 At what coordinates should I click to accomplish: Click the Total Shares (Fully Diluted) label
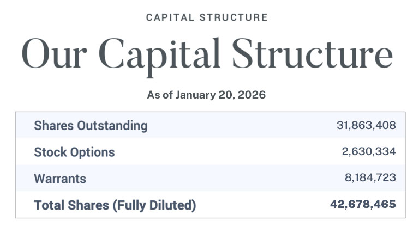pos(115,205)
